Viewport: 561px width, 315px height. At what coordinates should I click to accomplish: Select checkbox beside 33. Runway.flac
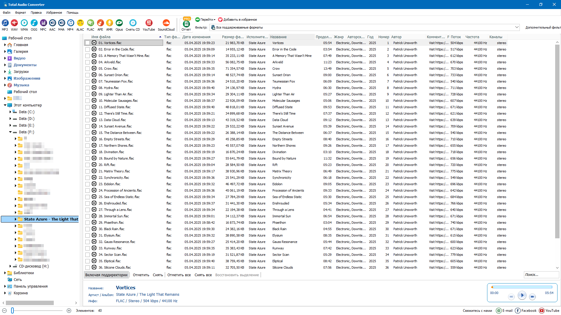pos(87,248)
